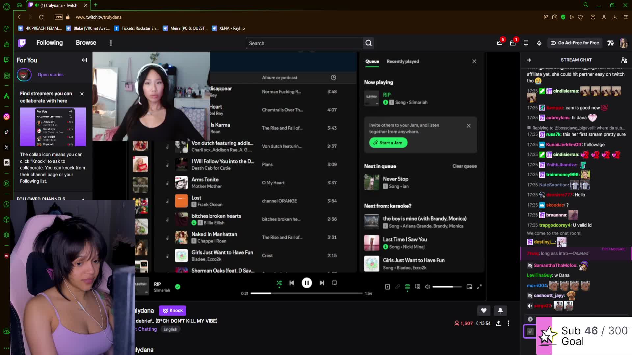This screenshot has height=355, width=632.
Task: Click the saved checkmark next to RIP
Action: [177, 287]
